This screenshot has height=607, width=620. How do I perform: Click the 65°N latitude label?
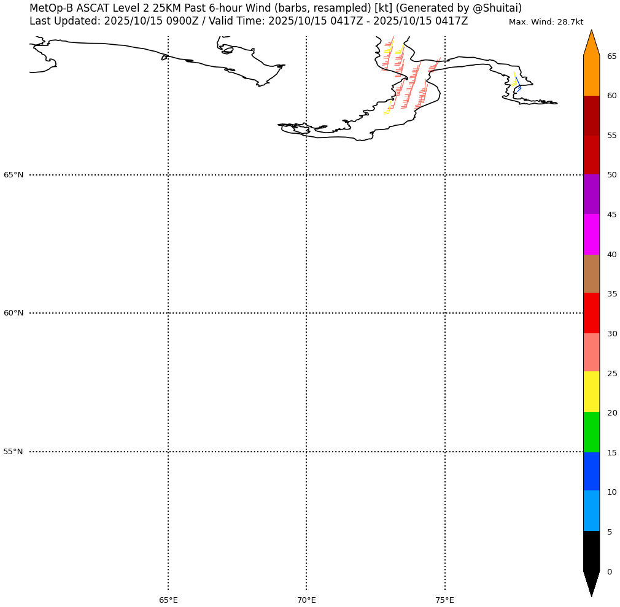coord(14,175)
